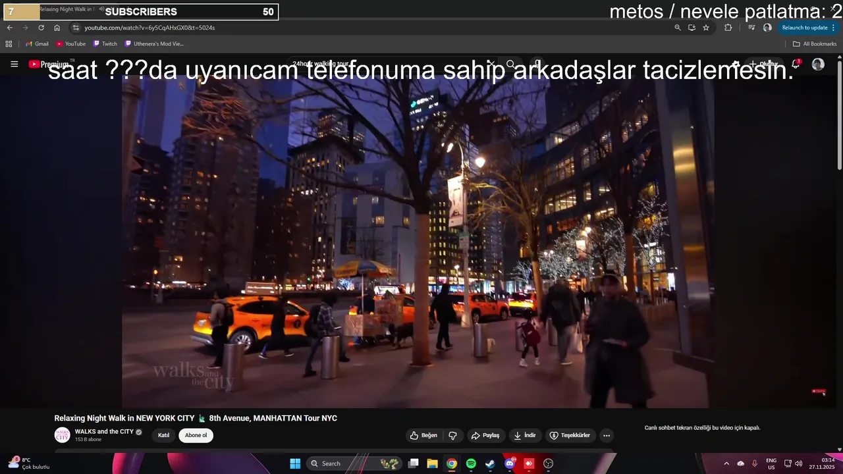The width and height of the screenshot is (843, 474).
Task: Open the Windows Start menu
Action: pyautogui.click(x=295, y=463)
